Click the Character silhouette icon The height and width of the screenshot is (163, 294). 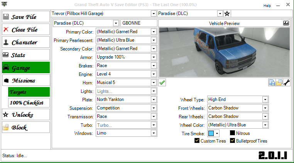click(x=6, y=42)
